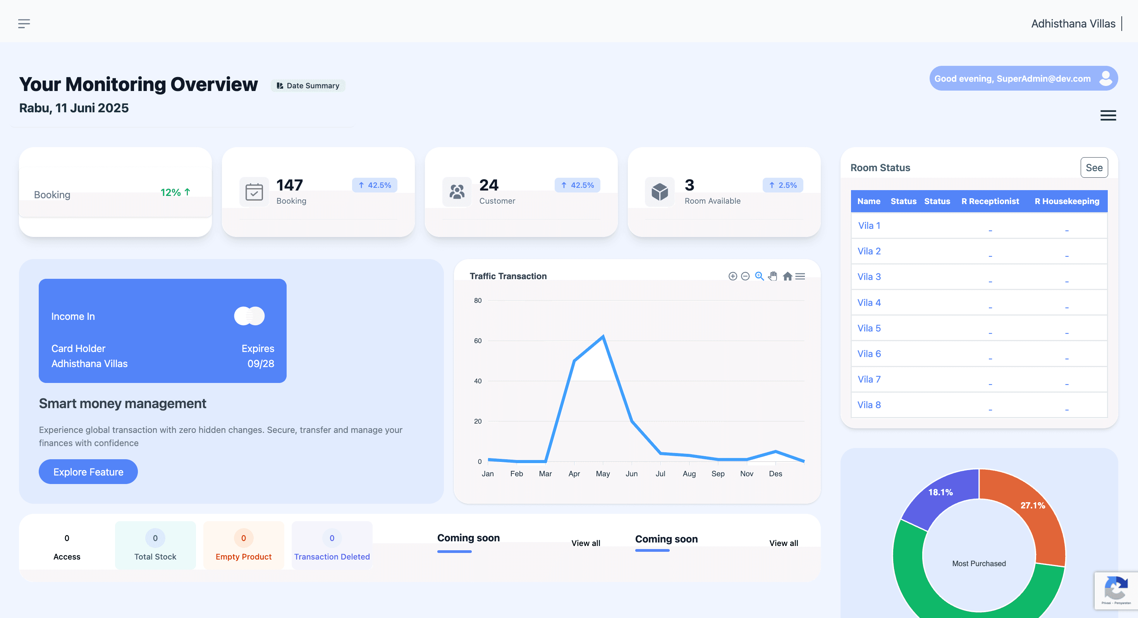Open the chart menu icon beside the home icon

[x=801, y=276]
